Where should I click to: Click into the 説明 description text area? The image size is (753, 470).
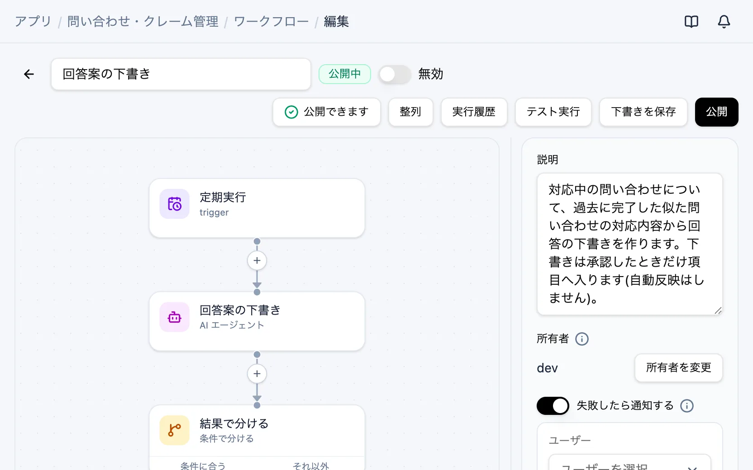(630, 244)
